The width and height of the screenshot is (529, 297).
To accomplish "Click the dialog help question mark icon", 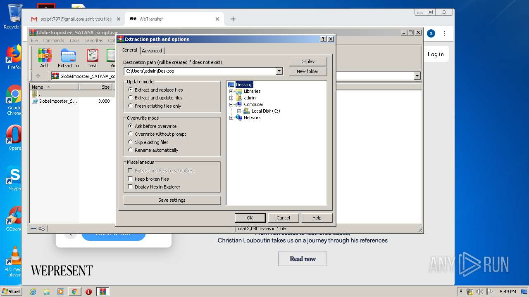I will 323,39.
